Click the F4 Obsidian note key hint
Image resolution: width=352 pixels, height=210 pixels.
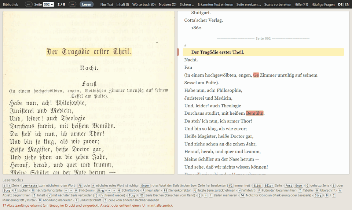(x=242, y=195)
